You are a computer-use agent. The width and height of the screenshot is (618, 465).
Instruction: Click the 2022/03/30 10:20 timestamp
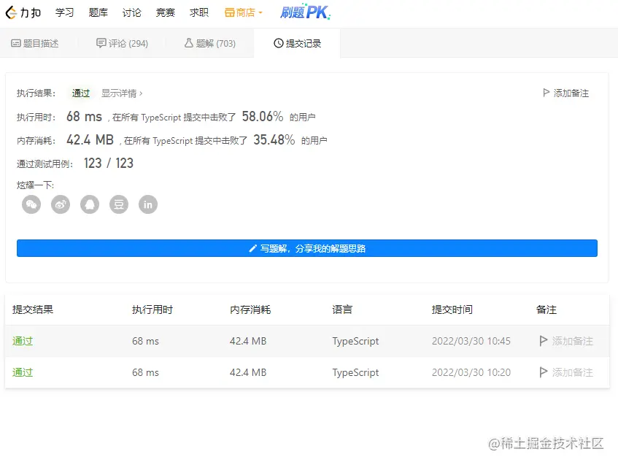tap(471, 372)
